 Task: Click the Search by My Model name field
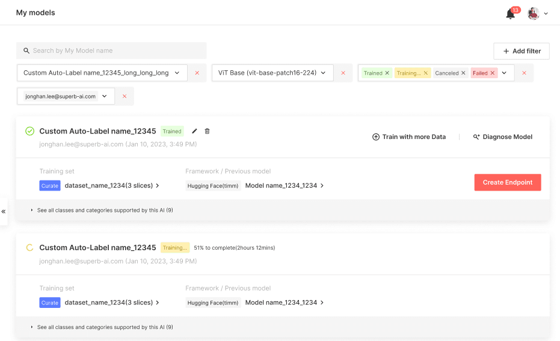point(111,51)
